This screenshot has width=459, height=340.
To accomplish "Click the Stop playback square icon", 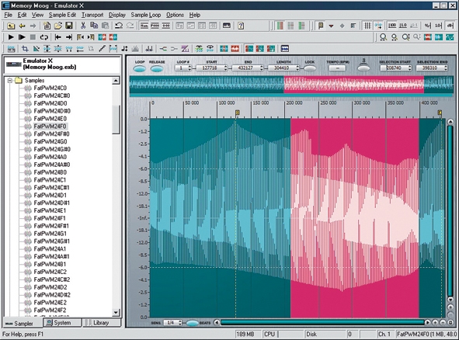I will (33, 37).
